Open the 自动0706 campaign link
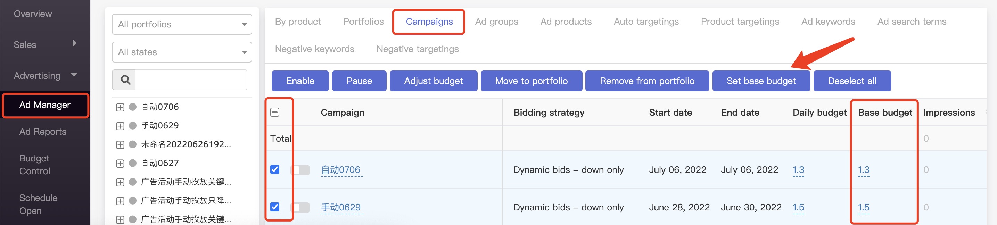The width and height of the screenshot is (997, 225). [x=340, y=170]
